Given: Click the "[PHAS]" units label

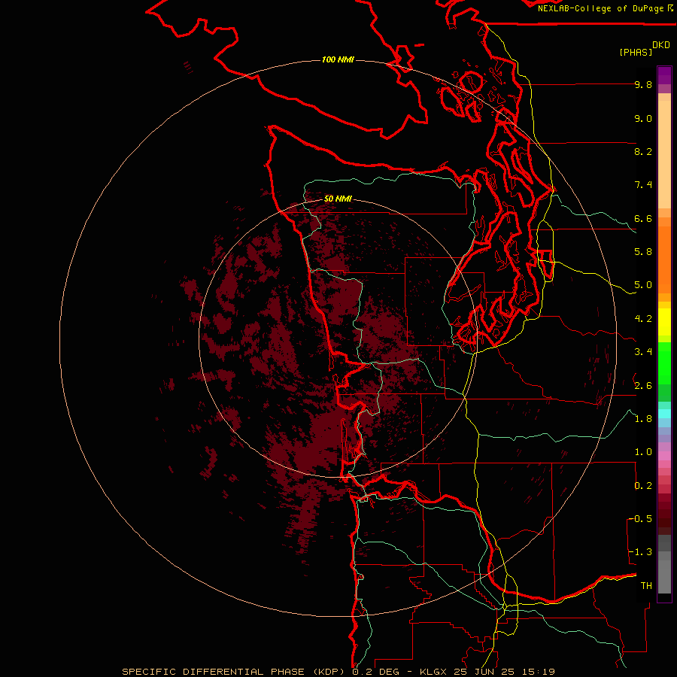Looking at the screenshot, I should (x=636, y=52).
